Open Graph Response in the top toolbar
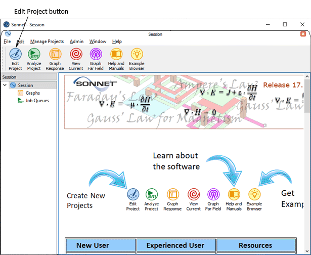The image size is (311, 255). tap(55, 59)
